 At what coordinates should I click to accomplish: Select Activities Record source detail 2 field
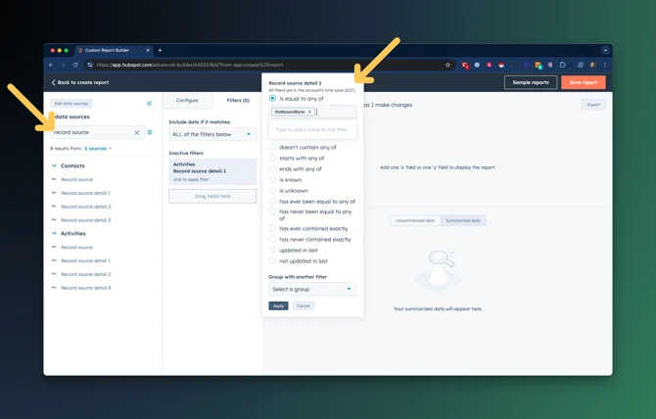click(x=86, y=274)
